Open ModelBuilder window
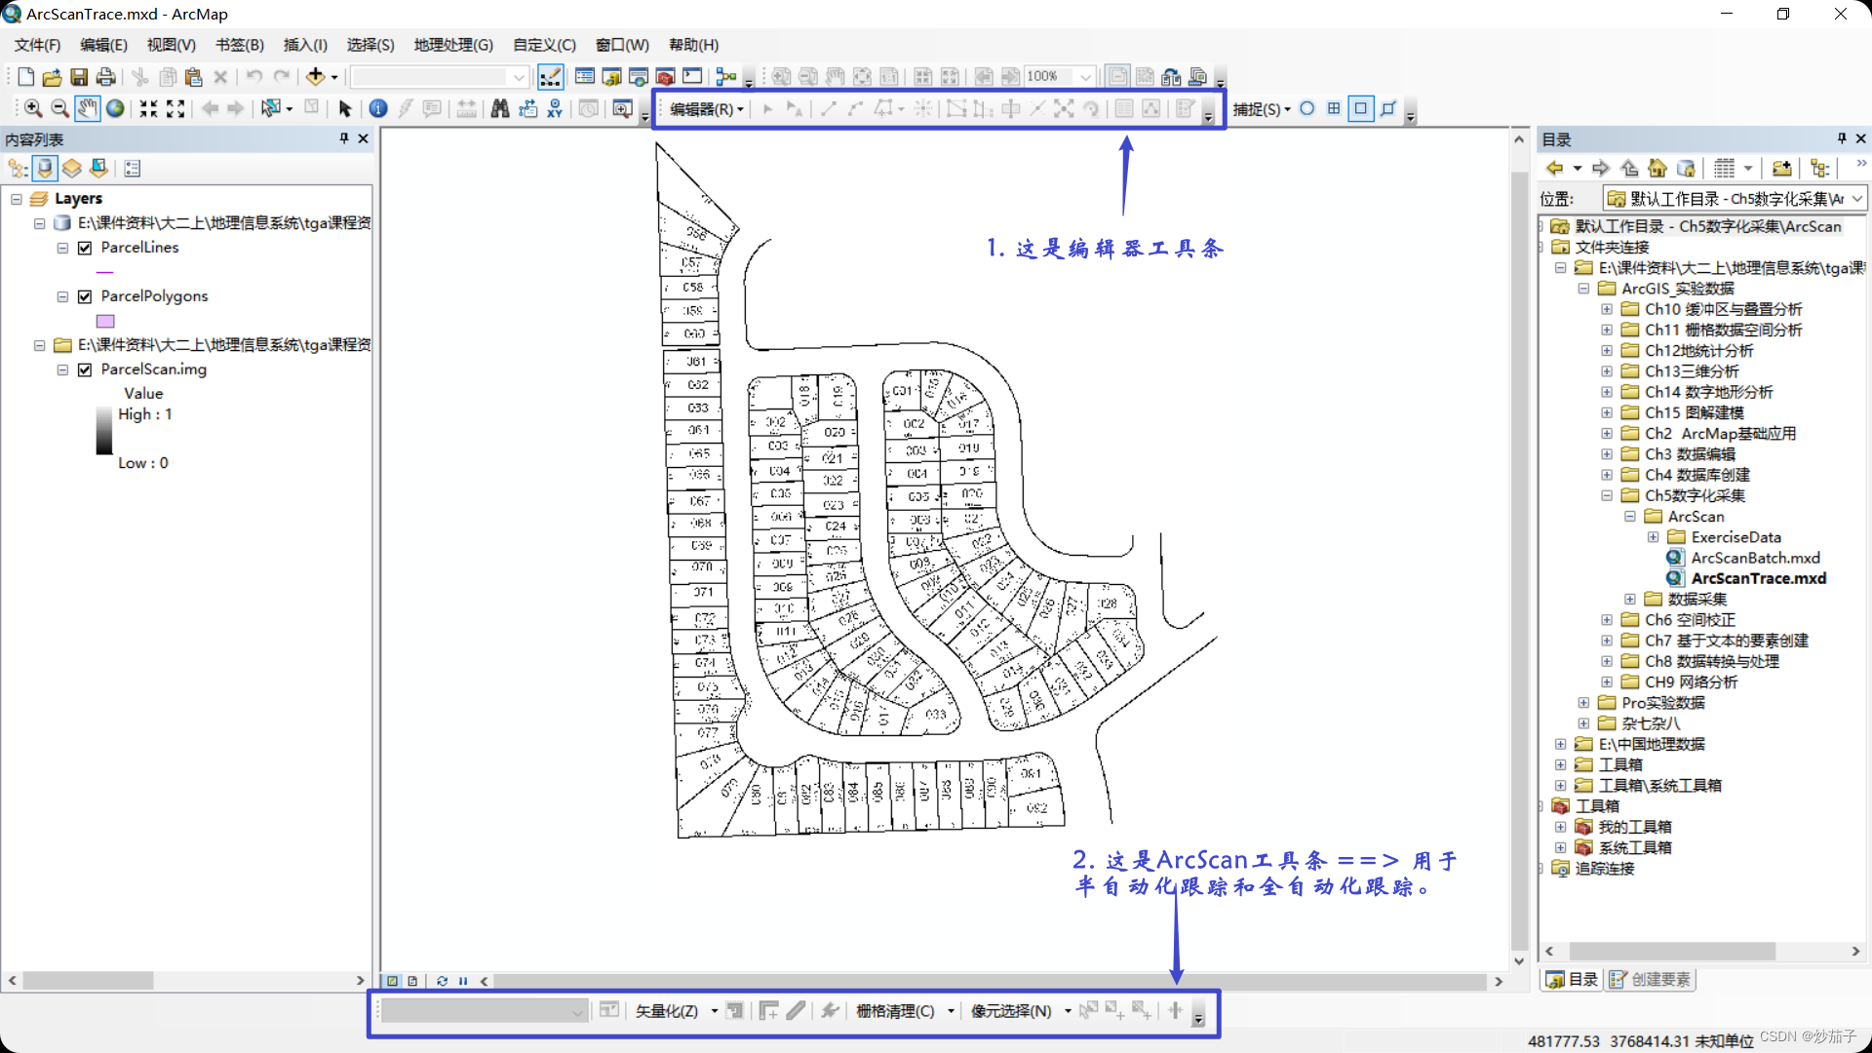Viewport: 1872px width, 1053px height. (x=726, y=77)
